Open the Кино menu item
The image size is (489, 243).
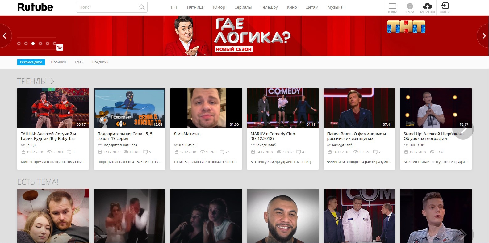click(x=292, y=7)
